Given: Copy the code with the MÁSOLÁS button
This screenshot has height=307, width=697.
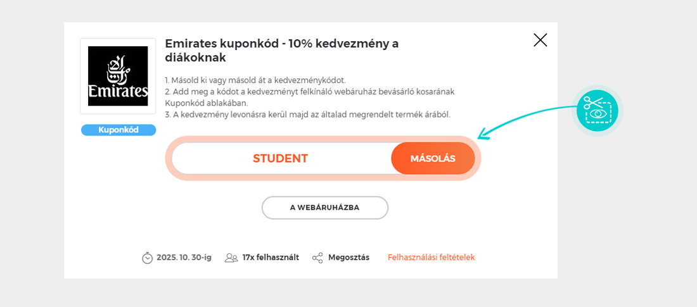Looking at the screenshot, I should [433, 158].
